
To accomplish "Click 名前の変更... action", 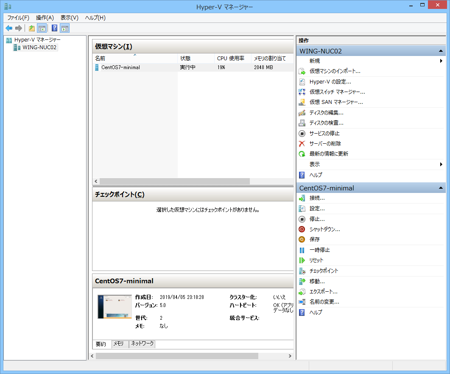I will 324,302.
